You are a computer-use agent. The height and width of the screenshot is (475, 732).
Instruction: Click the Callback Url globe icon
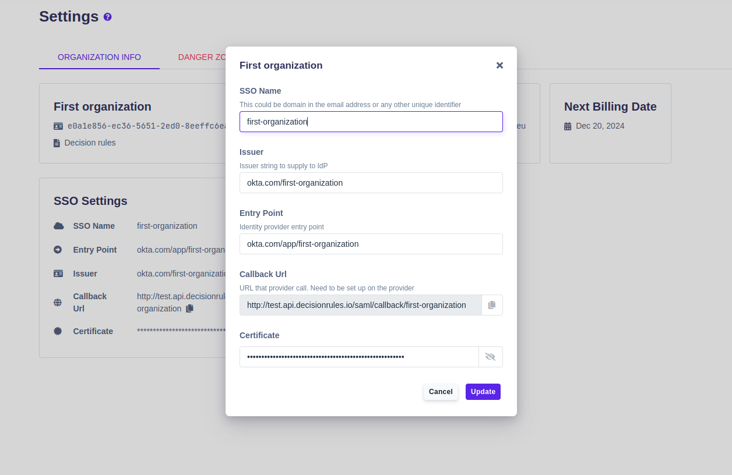58,302
